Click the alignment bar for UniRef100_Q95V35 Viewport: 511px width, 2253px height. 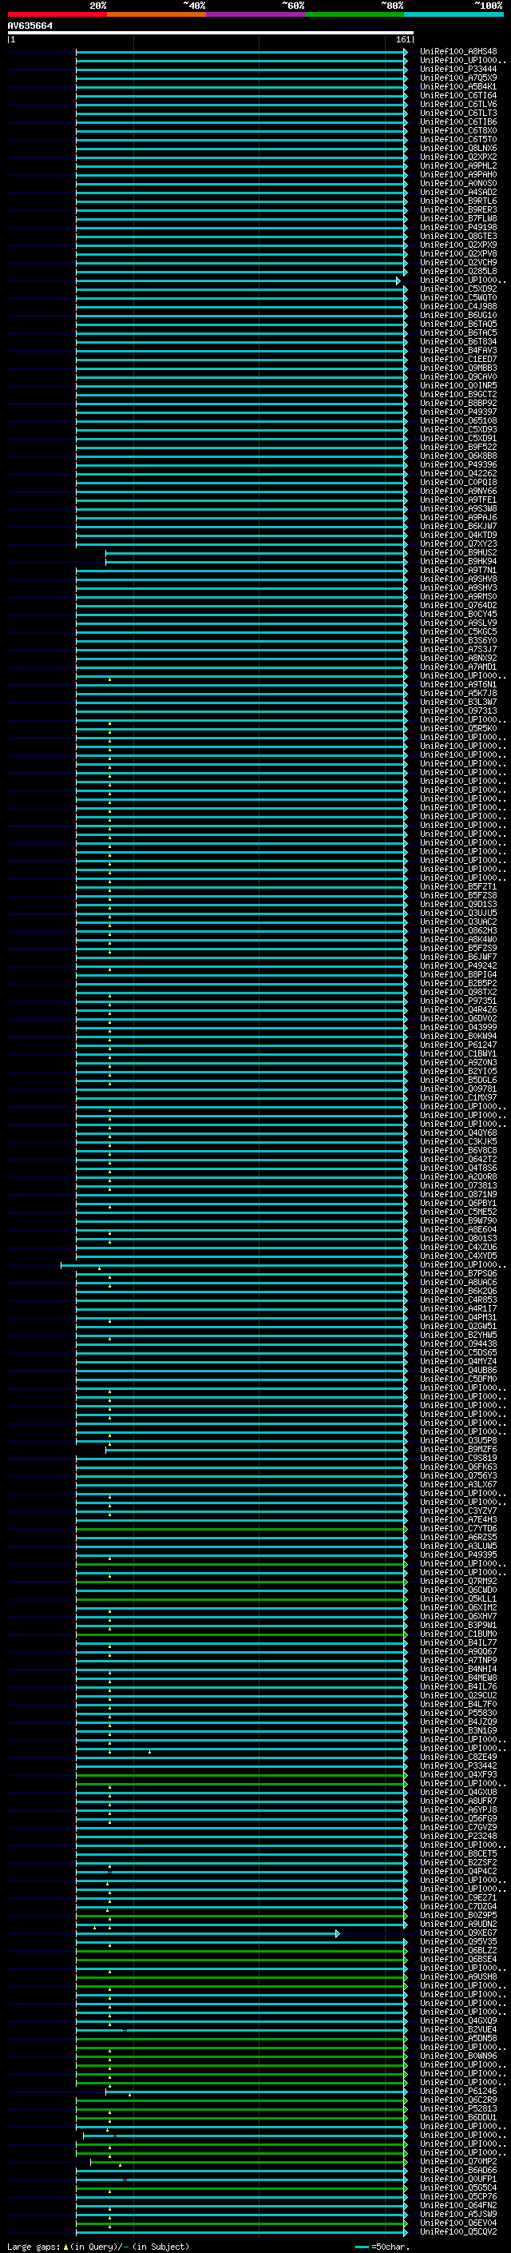point(241,1941)
